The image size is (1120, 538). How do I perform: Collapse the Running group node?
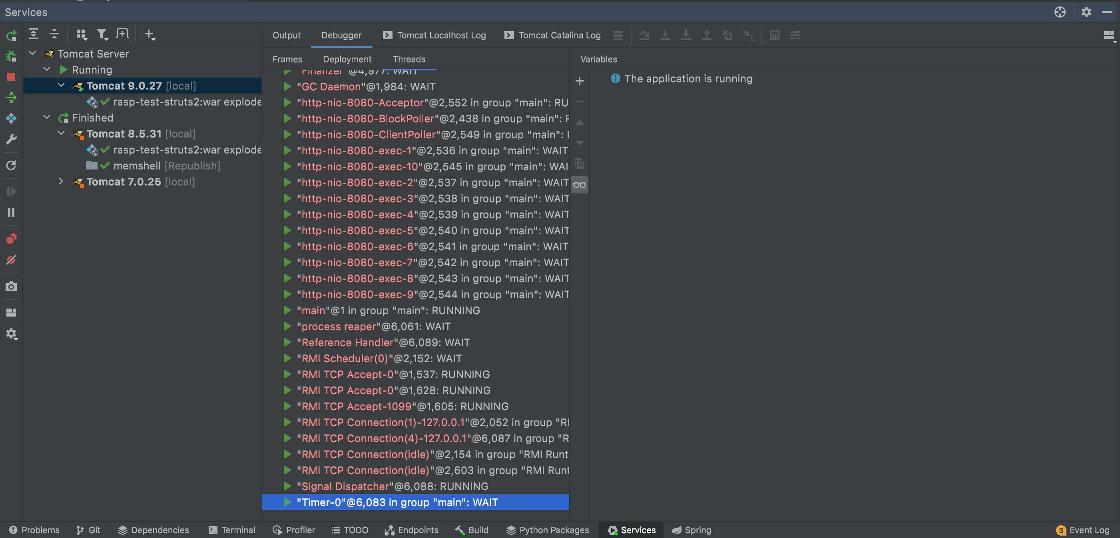click(47, 70)
